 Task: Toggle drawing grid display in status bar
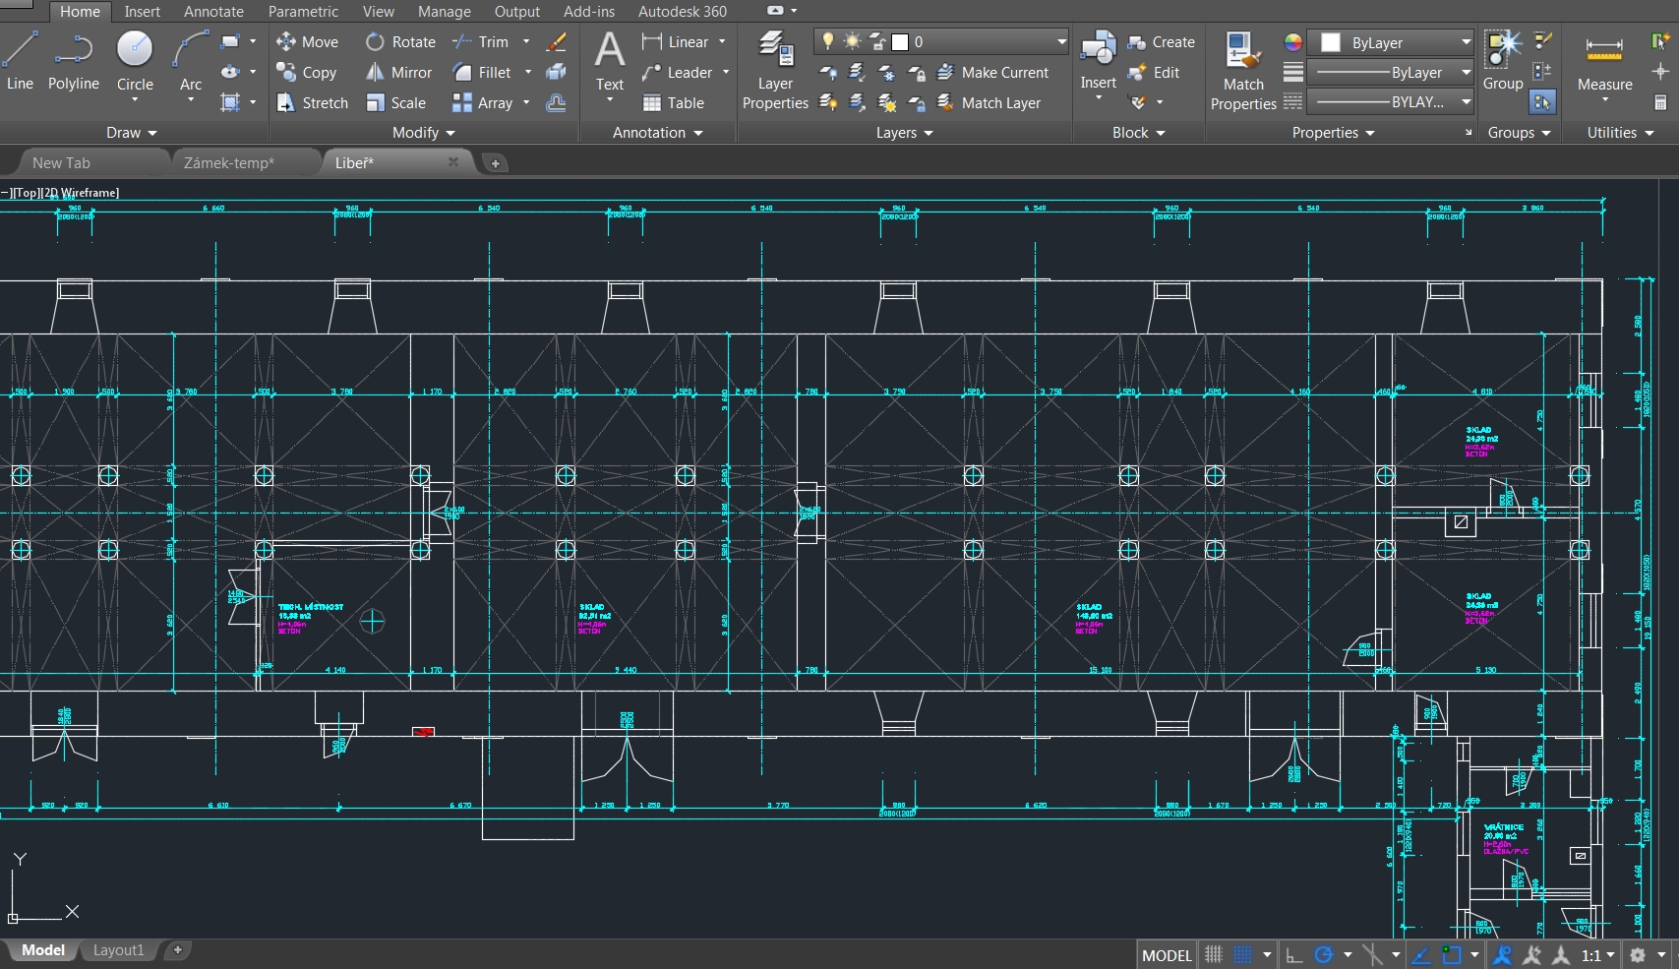coord(1214,954)
